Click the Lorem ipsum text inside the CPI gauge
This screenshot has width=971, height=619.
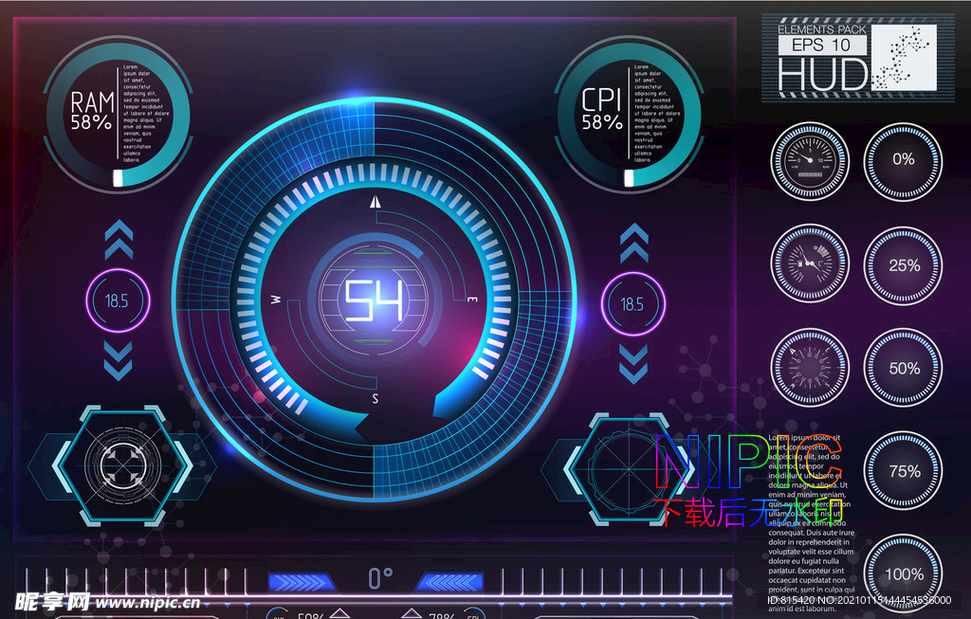pos(657,113)
